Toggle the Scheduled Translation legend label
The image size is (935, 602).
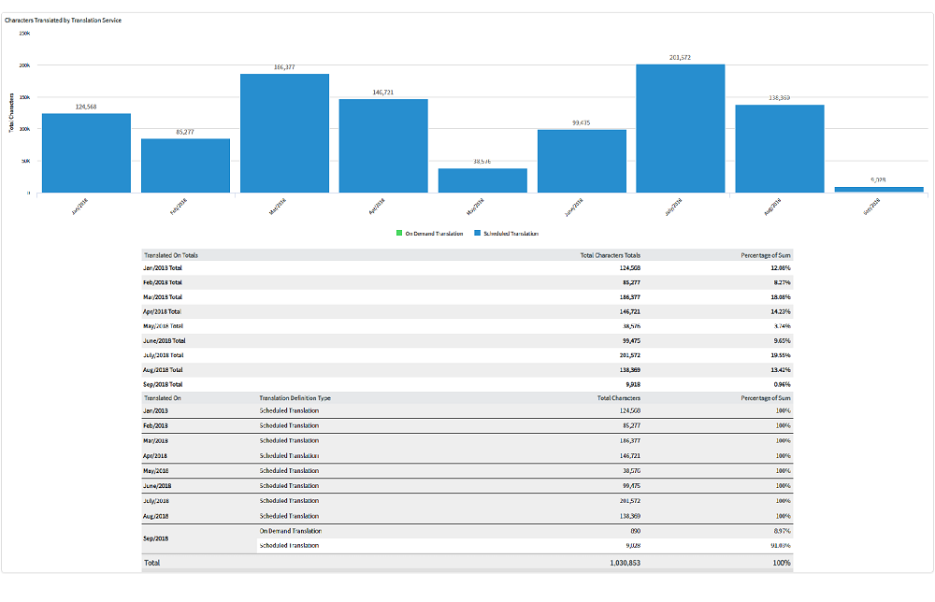[x=511, y=233]
